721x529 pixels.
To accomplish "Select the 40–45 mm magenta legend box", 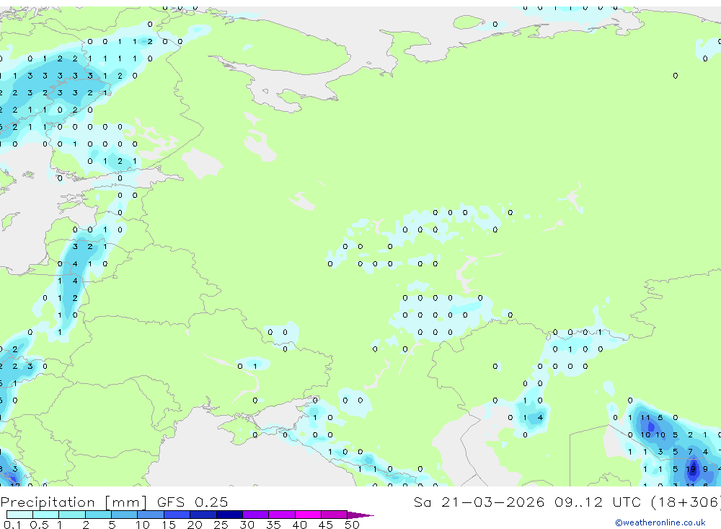I will coord(308,515).
